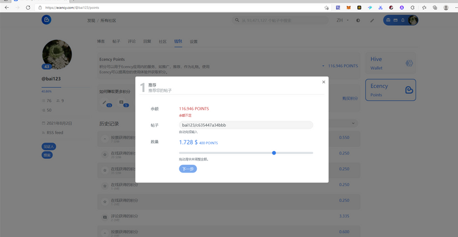Screen dimensions: 458x237
Task: Click the browser forward arrow
Action: point(17,8)
